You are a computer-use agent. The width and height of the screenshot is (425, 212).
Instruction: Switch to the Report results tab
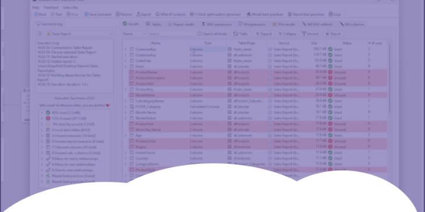coord(181,24)
